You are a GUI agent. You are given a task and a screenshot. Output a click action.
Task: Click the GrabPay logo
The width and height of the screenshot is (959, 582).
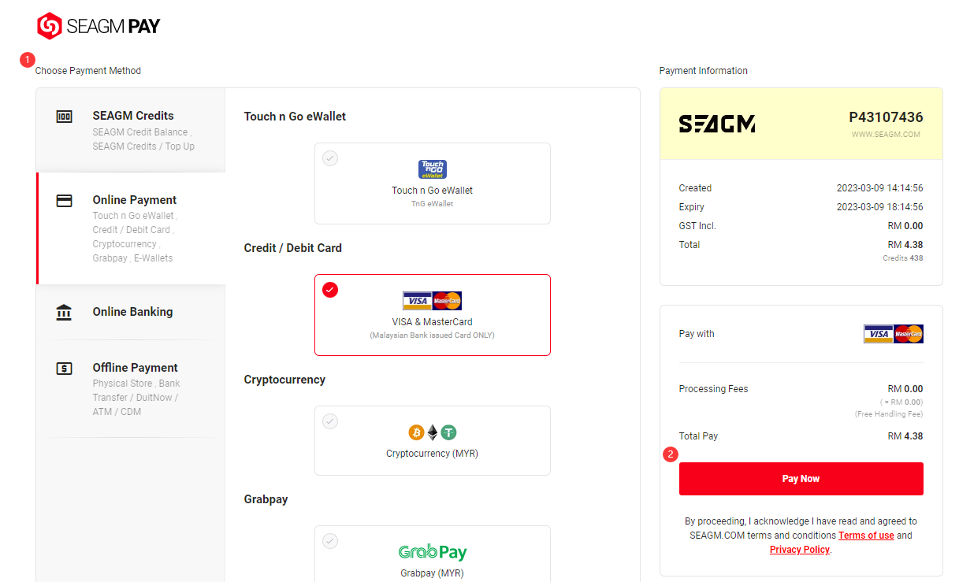point(433,552)
